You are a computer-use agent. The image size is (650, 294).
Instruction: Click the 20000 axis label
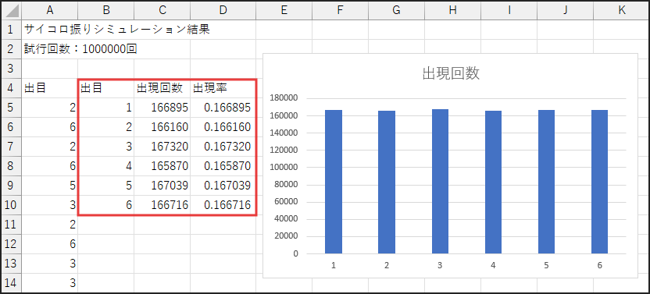(286, 236)
